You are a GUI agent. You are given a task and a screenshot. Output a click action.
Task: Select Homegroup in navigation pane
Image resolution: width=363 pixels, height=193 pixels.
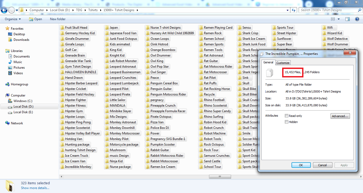point(19,84)
